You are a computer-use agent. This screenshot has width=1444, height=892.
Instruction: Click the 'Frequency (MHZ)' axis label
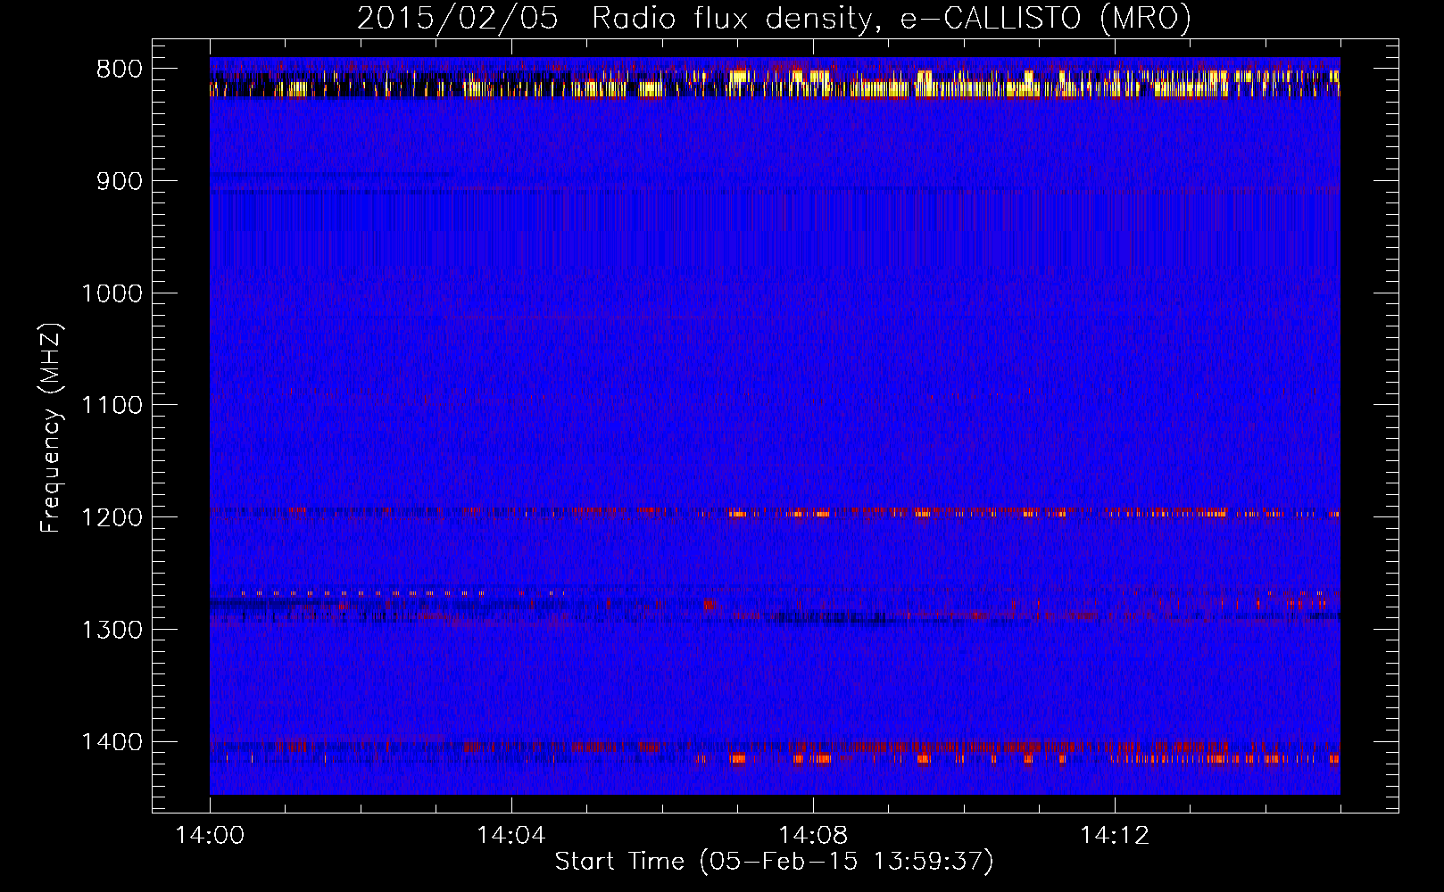(51, 427)
